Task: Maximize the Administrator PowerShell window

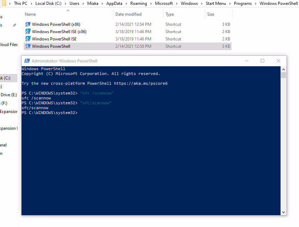Action: (262, 61)
